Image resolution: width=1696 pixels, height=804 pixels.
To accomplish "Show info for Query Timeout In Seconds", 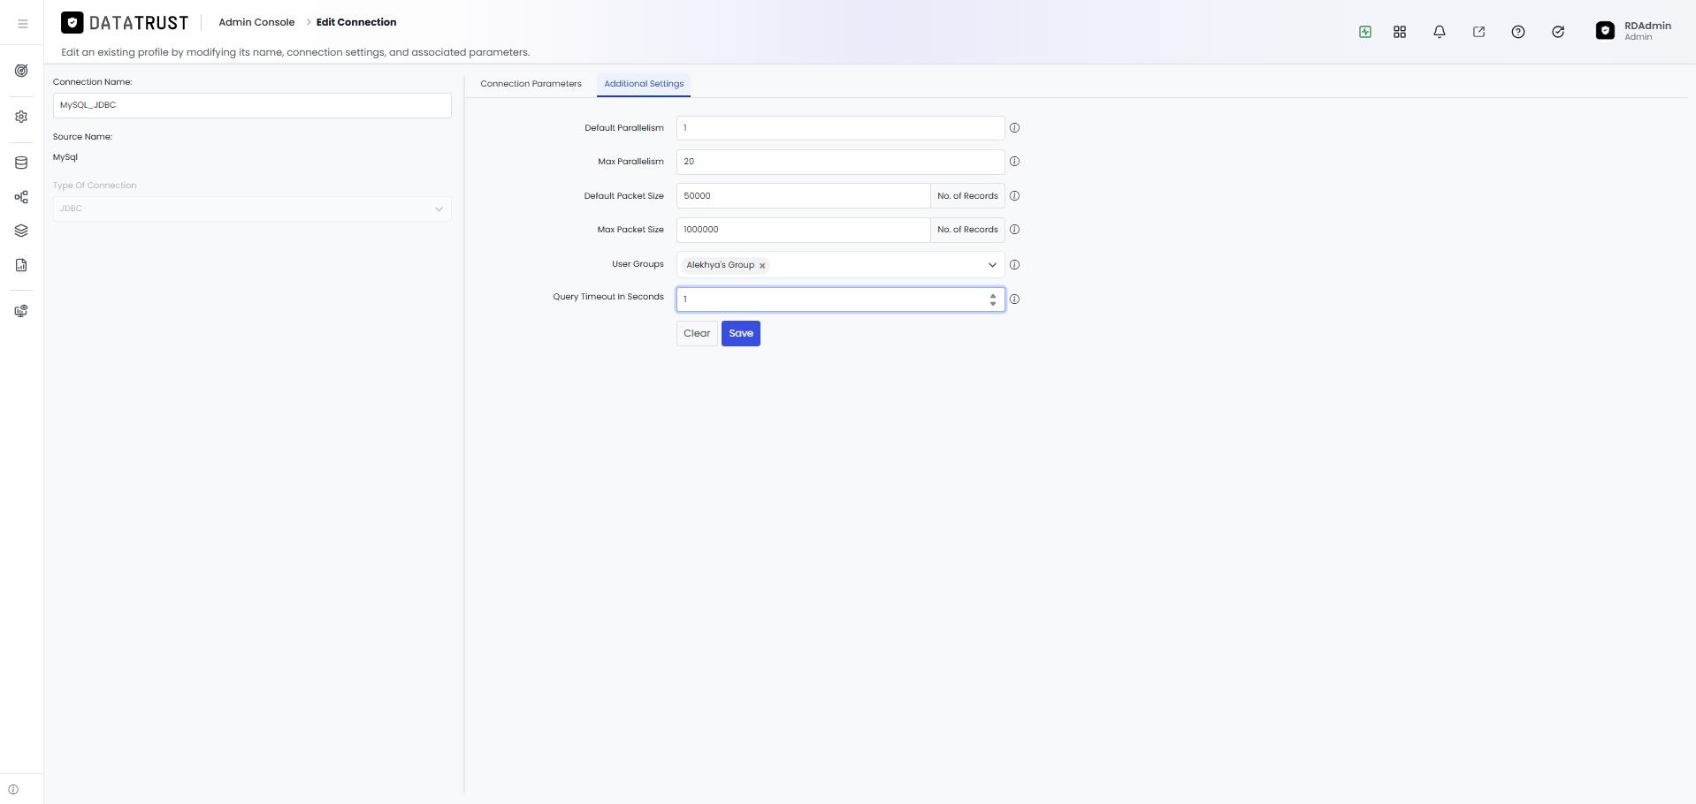I will point(1014,300).
